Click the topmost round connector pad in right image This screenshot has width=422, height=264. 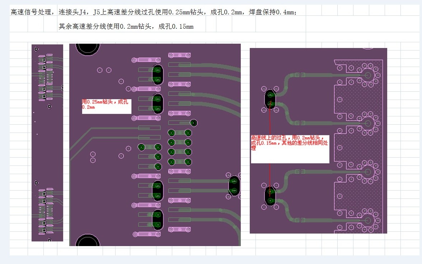367,75
